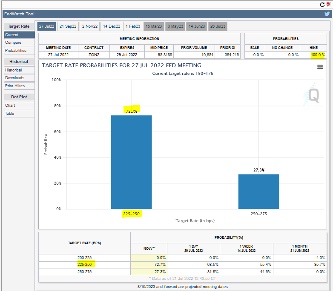The height and width of the screenshot is (291, 333).
Task: Click the 95.7% one-month probability cell
Action: click(300, 265)
